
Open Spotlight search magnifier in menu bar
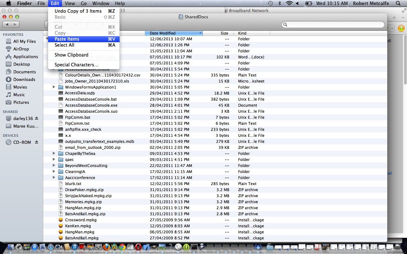pos(398,3)
